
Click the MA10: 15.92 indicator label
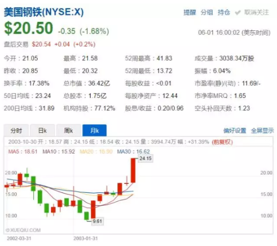59,152
